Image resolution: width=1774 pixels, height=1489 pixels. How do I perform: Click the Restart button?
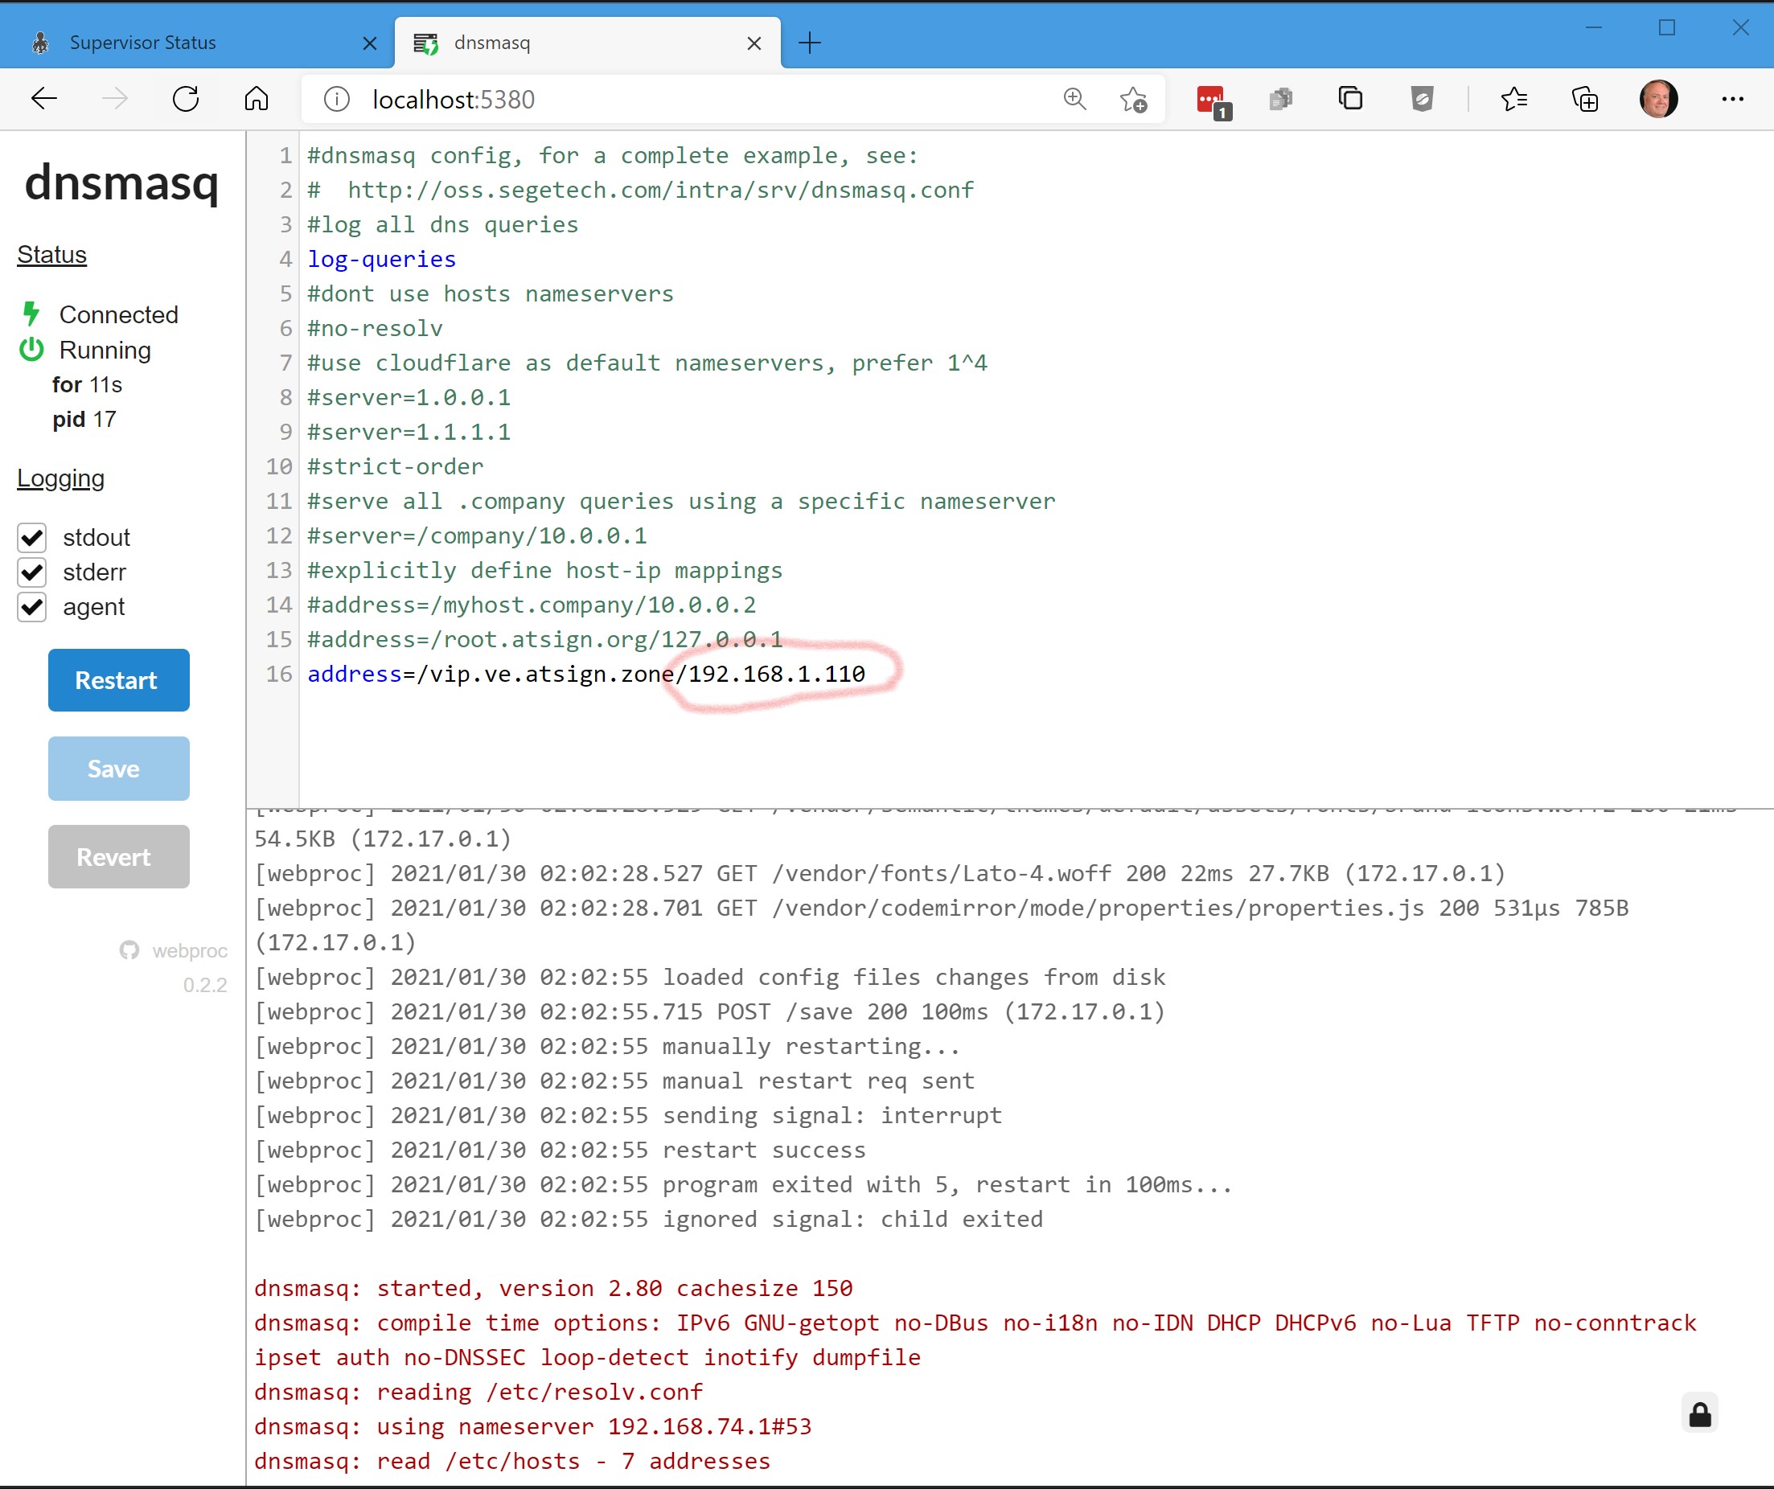tap(118, 680)
